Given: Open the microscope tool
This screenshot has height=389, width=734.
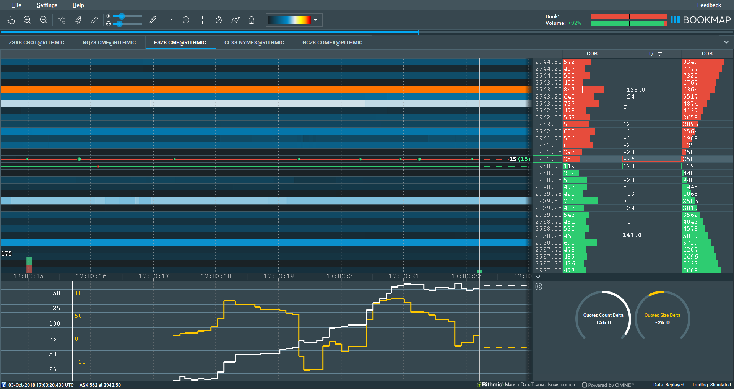Looking at the screenshot, I should (x=78, y=20).
